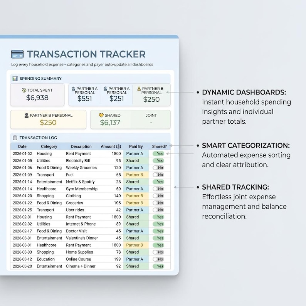306x306 pixels.
Task: Open Paid By cell for Home Supplies row
Action: click(x=136, y=252)
